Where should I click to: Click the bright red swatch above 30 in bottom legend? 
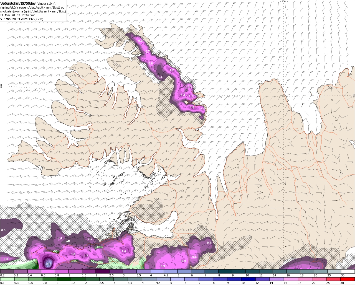tap(348, 279)
